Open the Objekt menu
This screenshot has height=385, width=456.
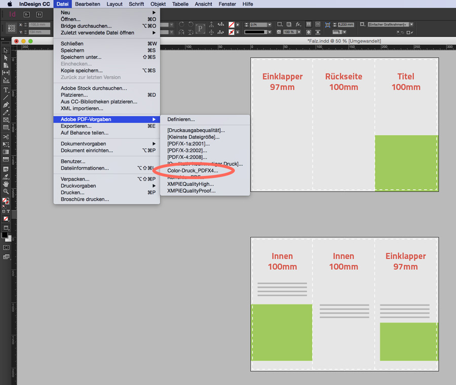pos(158,4)
